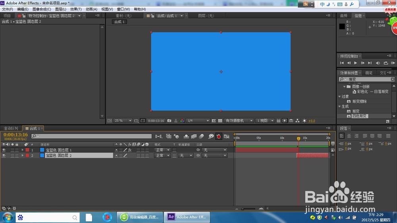This screenshot has height=223, width=397.
Task: Open the graph editor icon
Action: [227, 136]
